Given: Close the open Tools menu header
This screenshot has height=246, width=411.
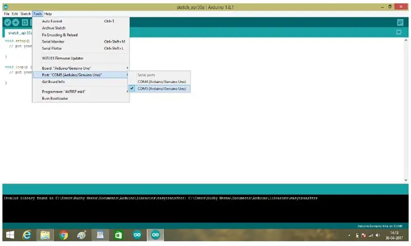Looking at the screenshot, I should (38, 14).
